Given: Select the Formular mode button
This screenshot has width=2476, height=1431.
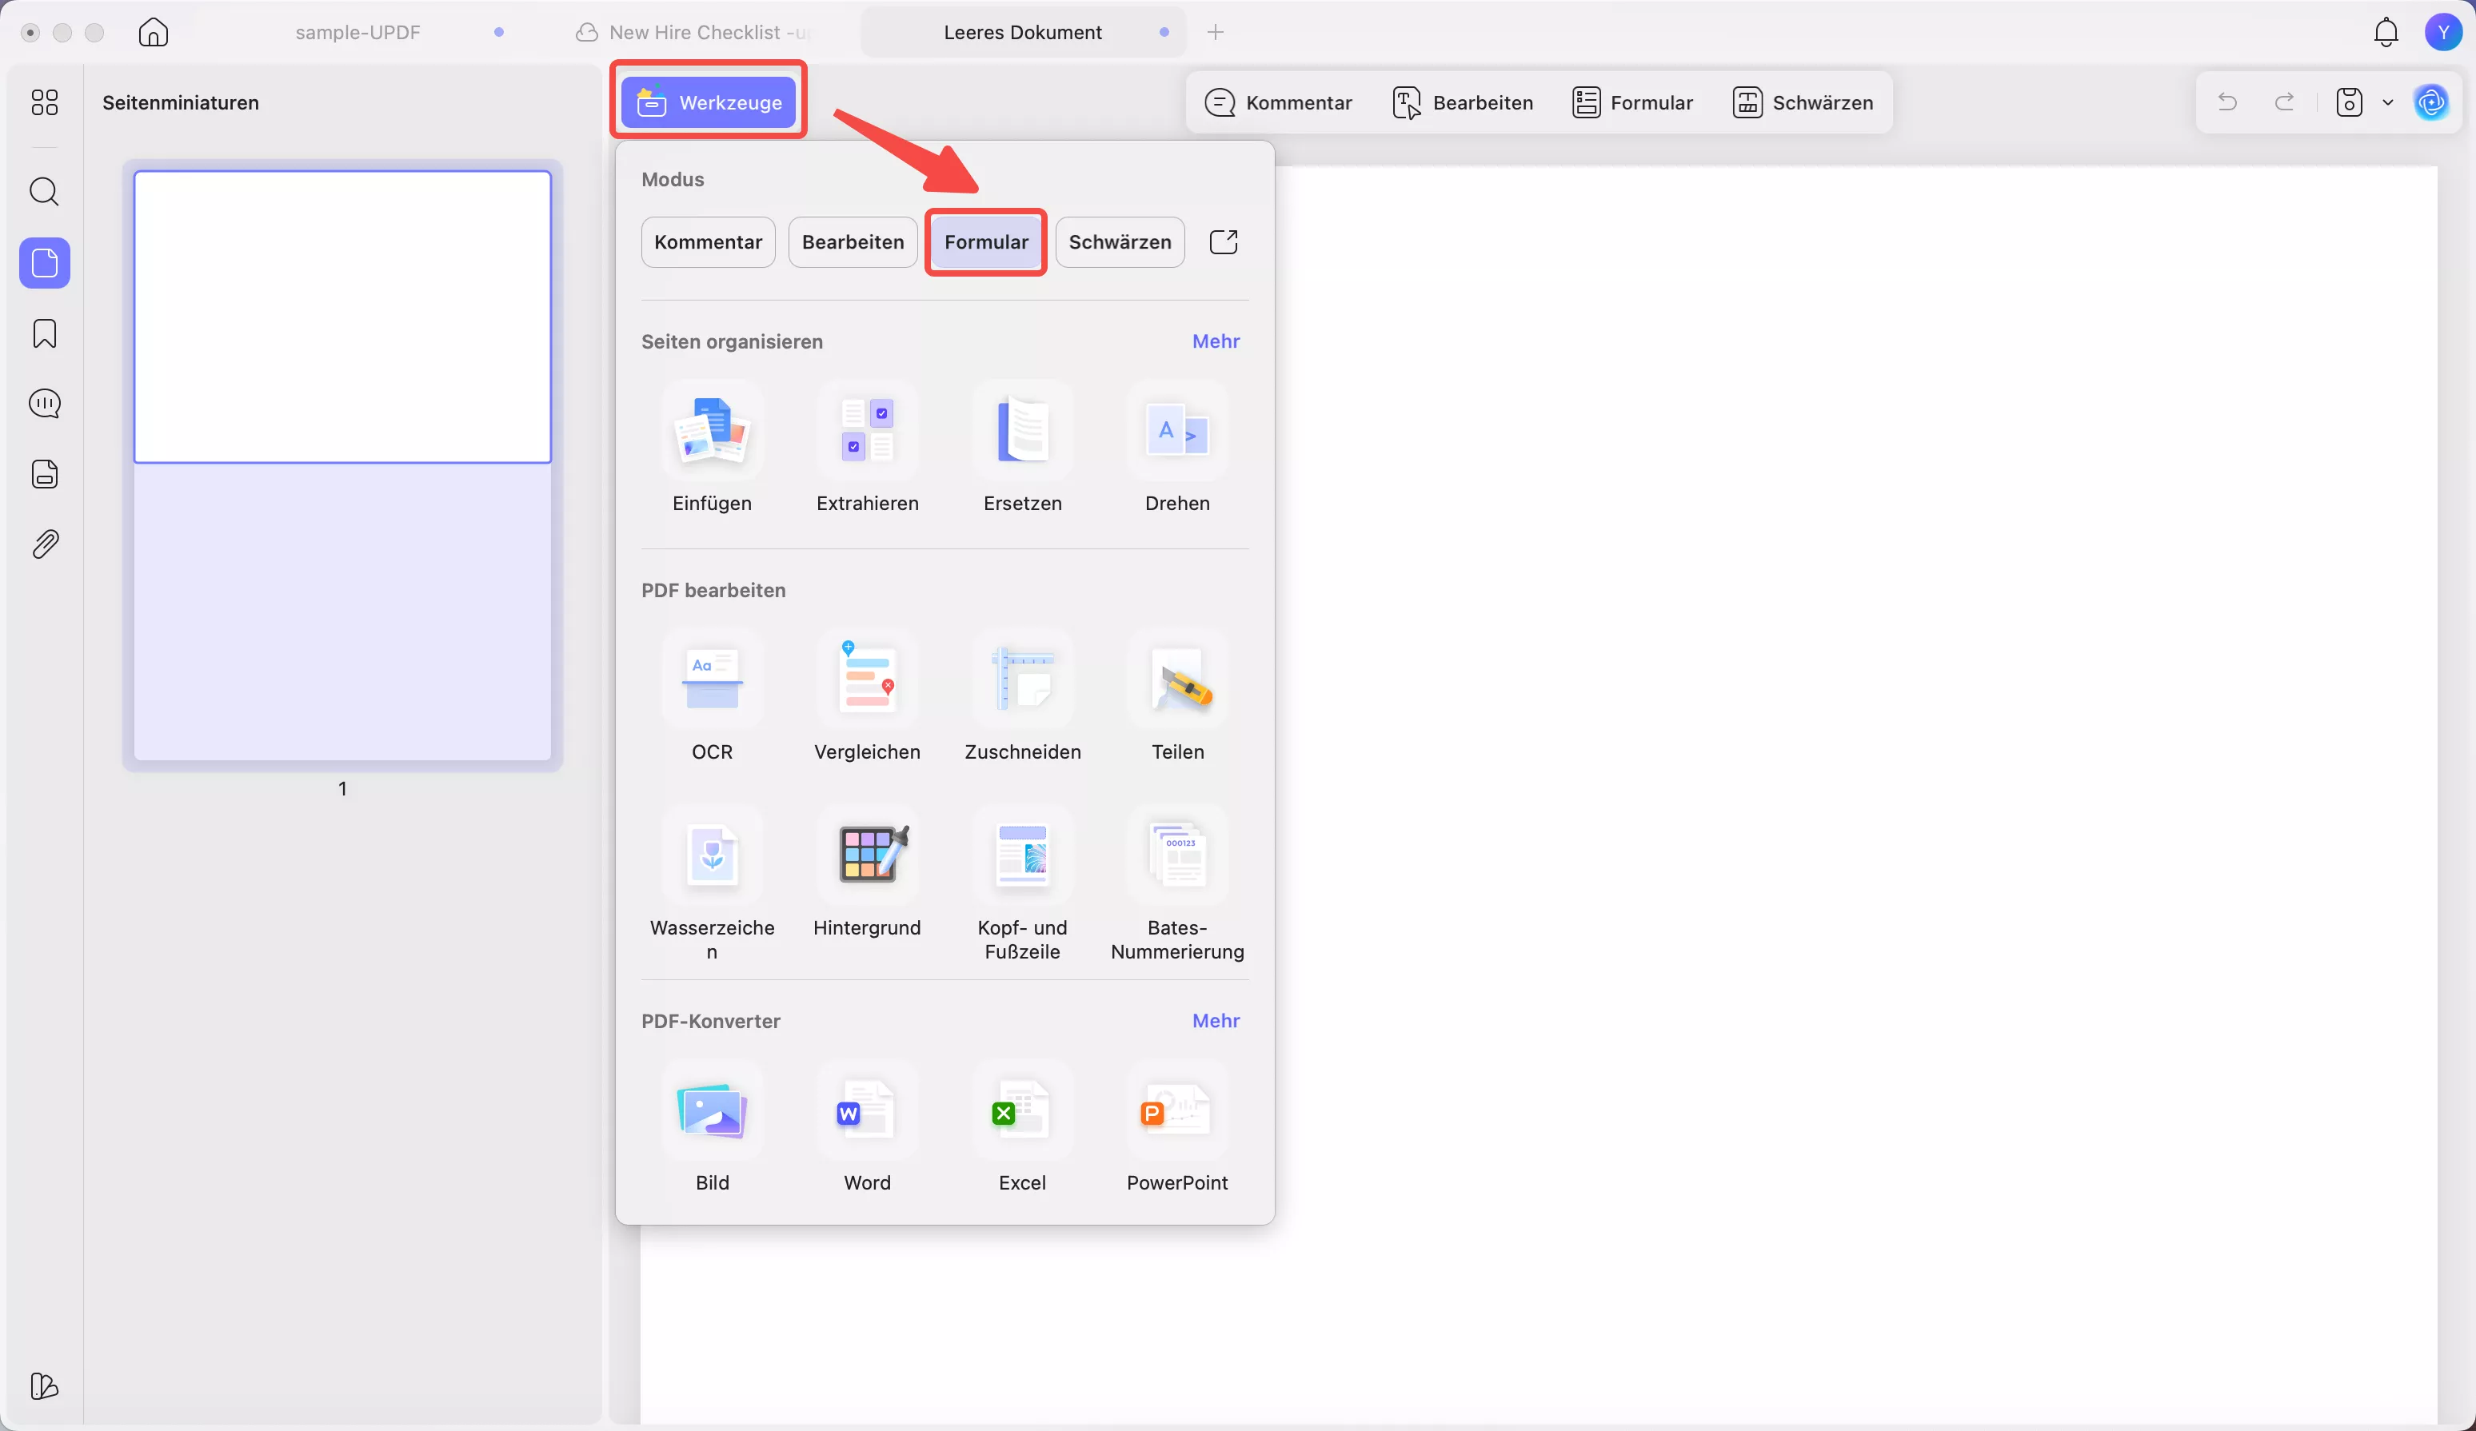Looking at the screenshot, I should tap(985, 241).
